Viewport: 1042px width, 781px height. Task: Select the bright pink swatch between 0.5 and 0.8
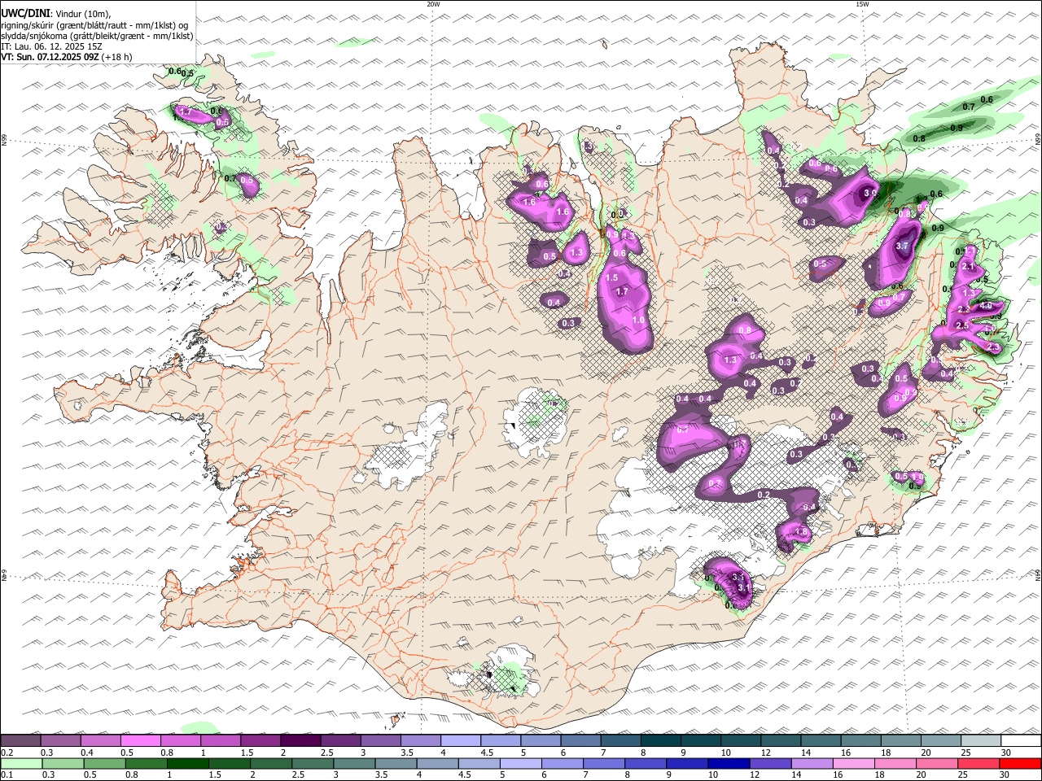[140, 740]
